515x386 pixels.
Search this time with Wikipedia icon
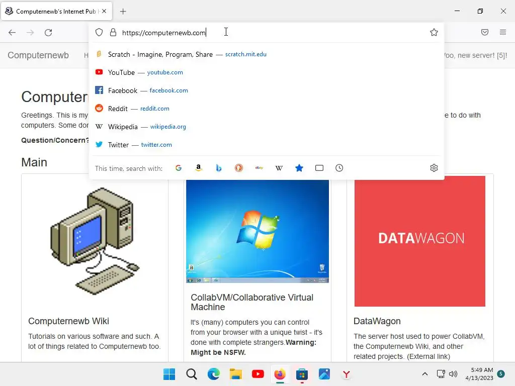point(279,168)
